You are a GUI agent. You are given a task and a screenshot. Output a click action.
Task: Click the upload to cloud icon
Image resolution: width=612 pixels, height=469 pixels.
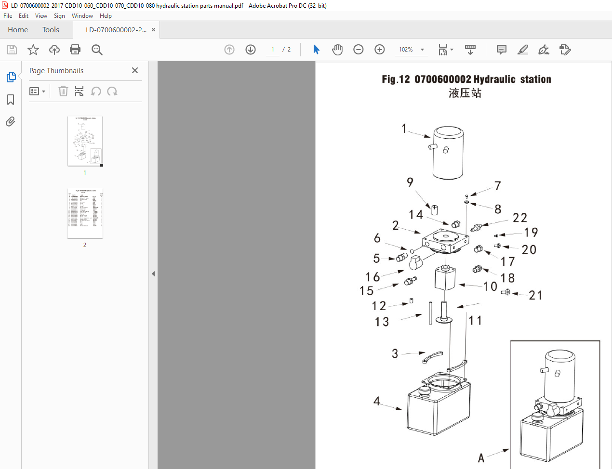54,50
